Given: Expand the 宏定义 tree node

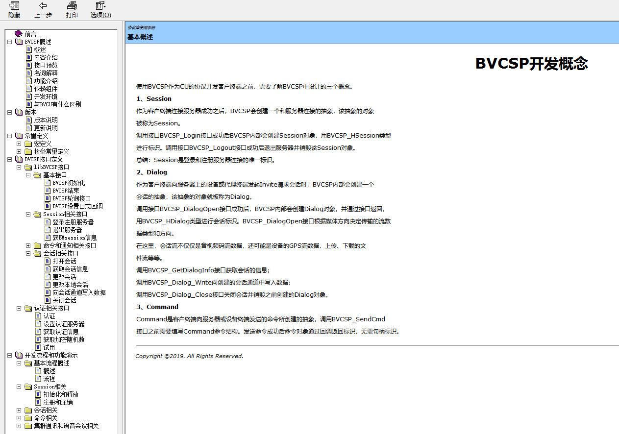Looking at the screenshot, I should click(19, 144).
